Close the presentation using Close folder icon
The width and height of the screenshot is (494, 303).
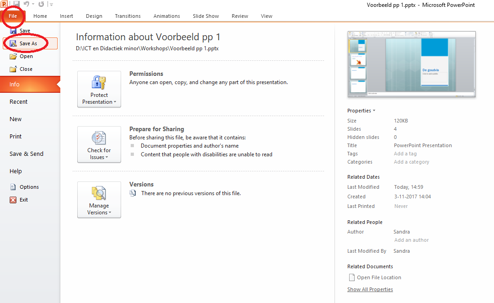point(13,69)
